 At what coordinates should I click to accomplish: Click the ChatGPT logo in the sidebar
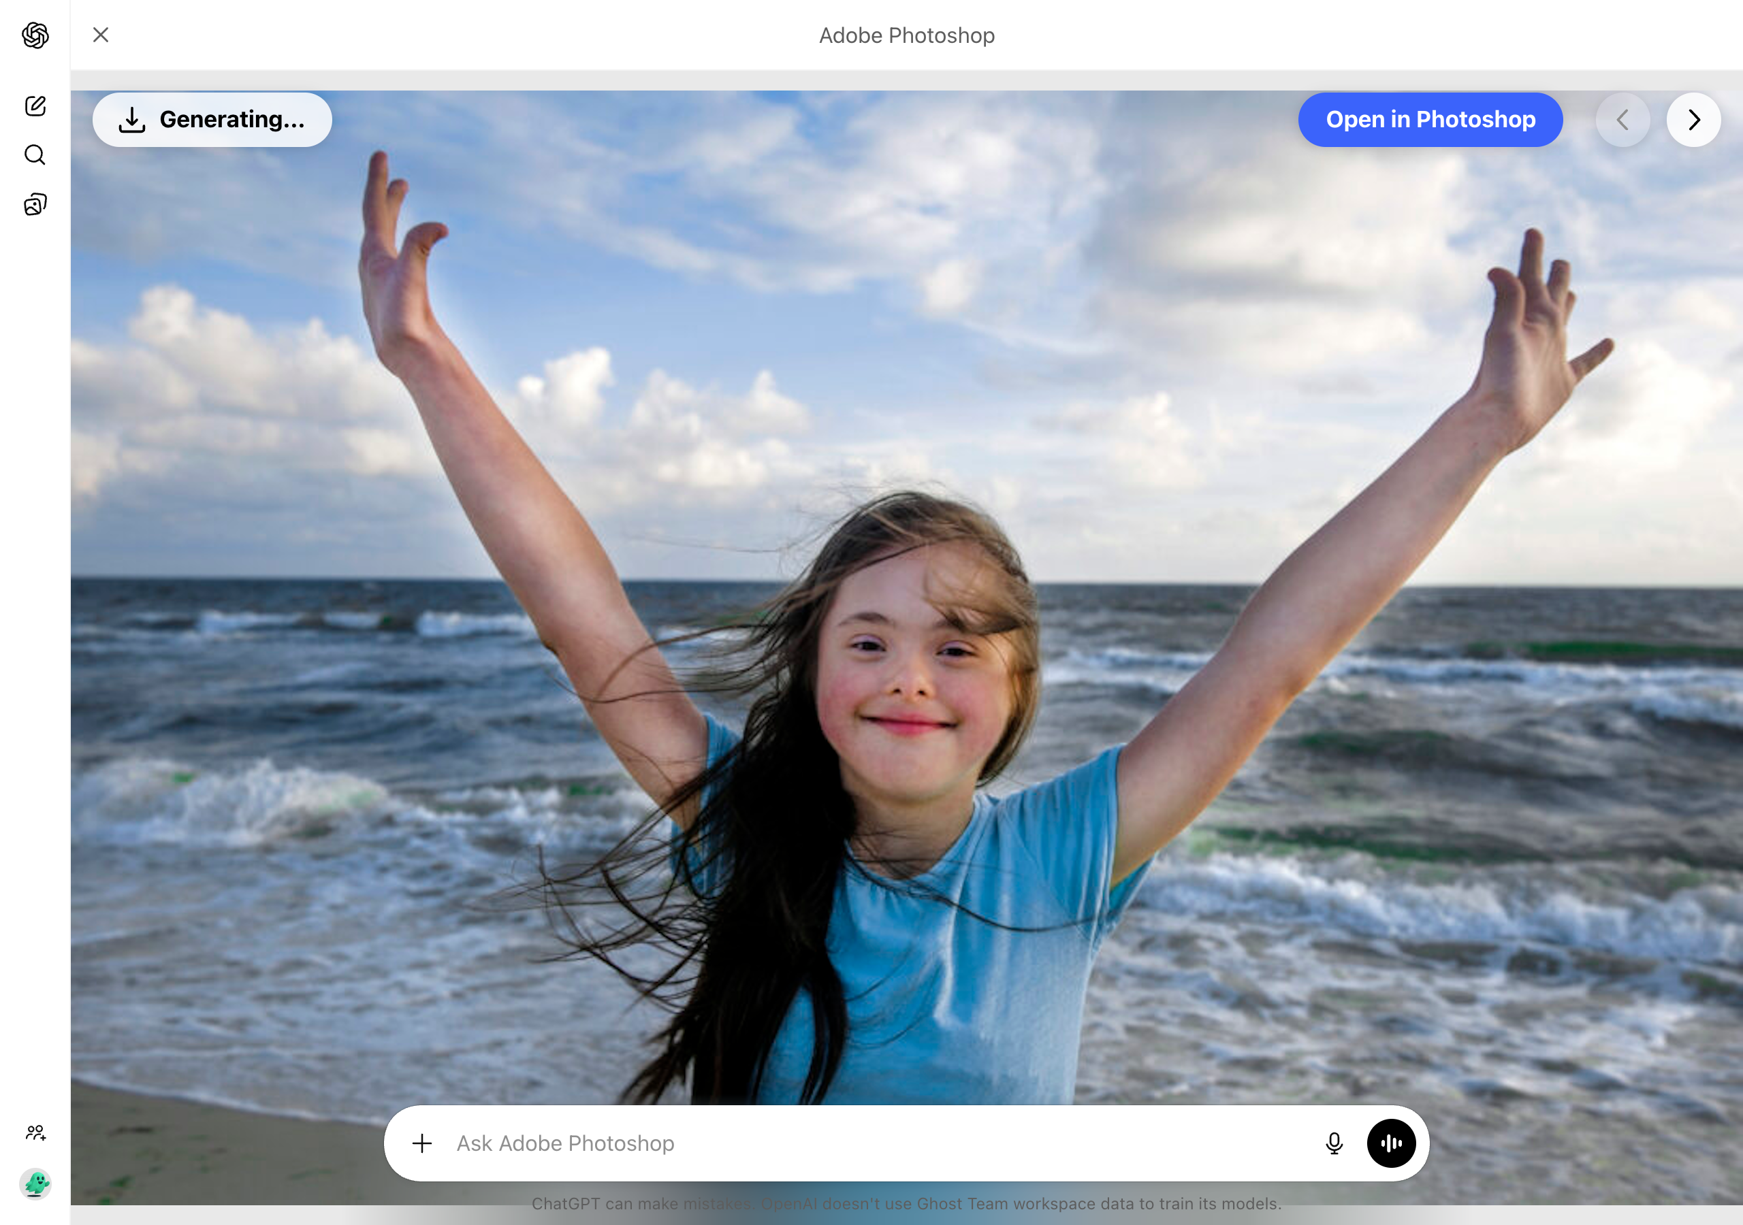[x=35, y=35]
